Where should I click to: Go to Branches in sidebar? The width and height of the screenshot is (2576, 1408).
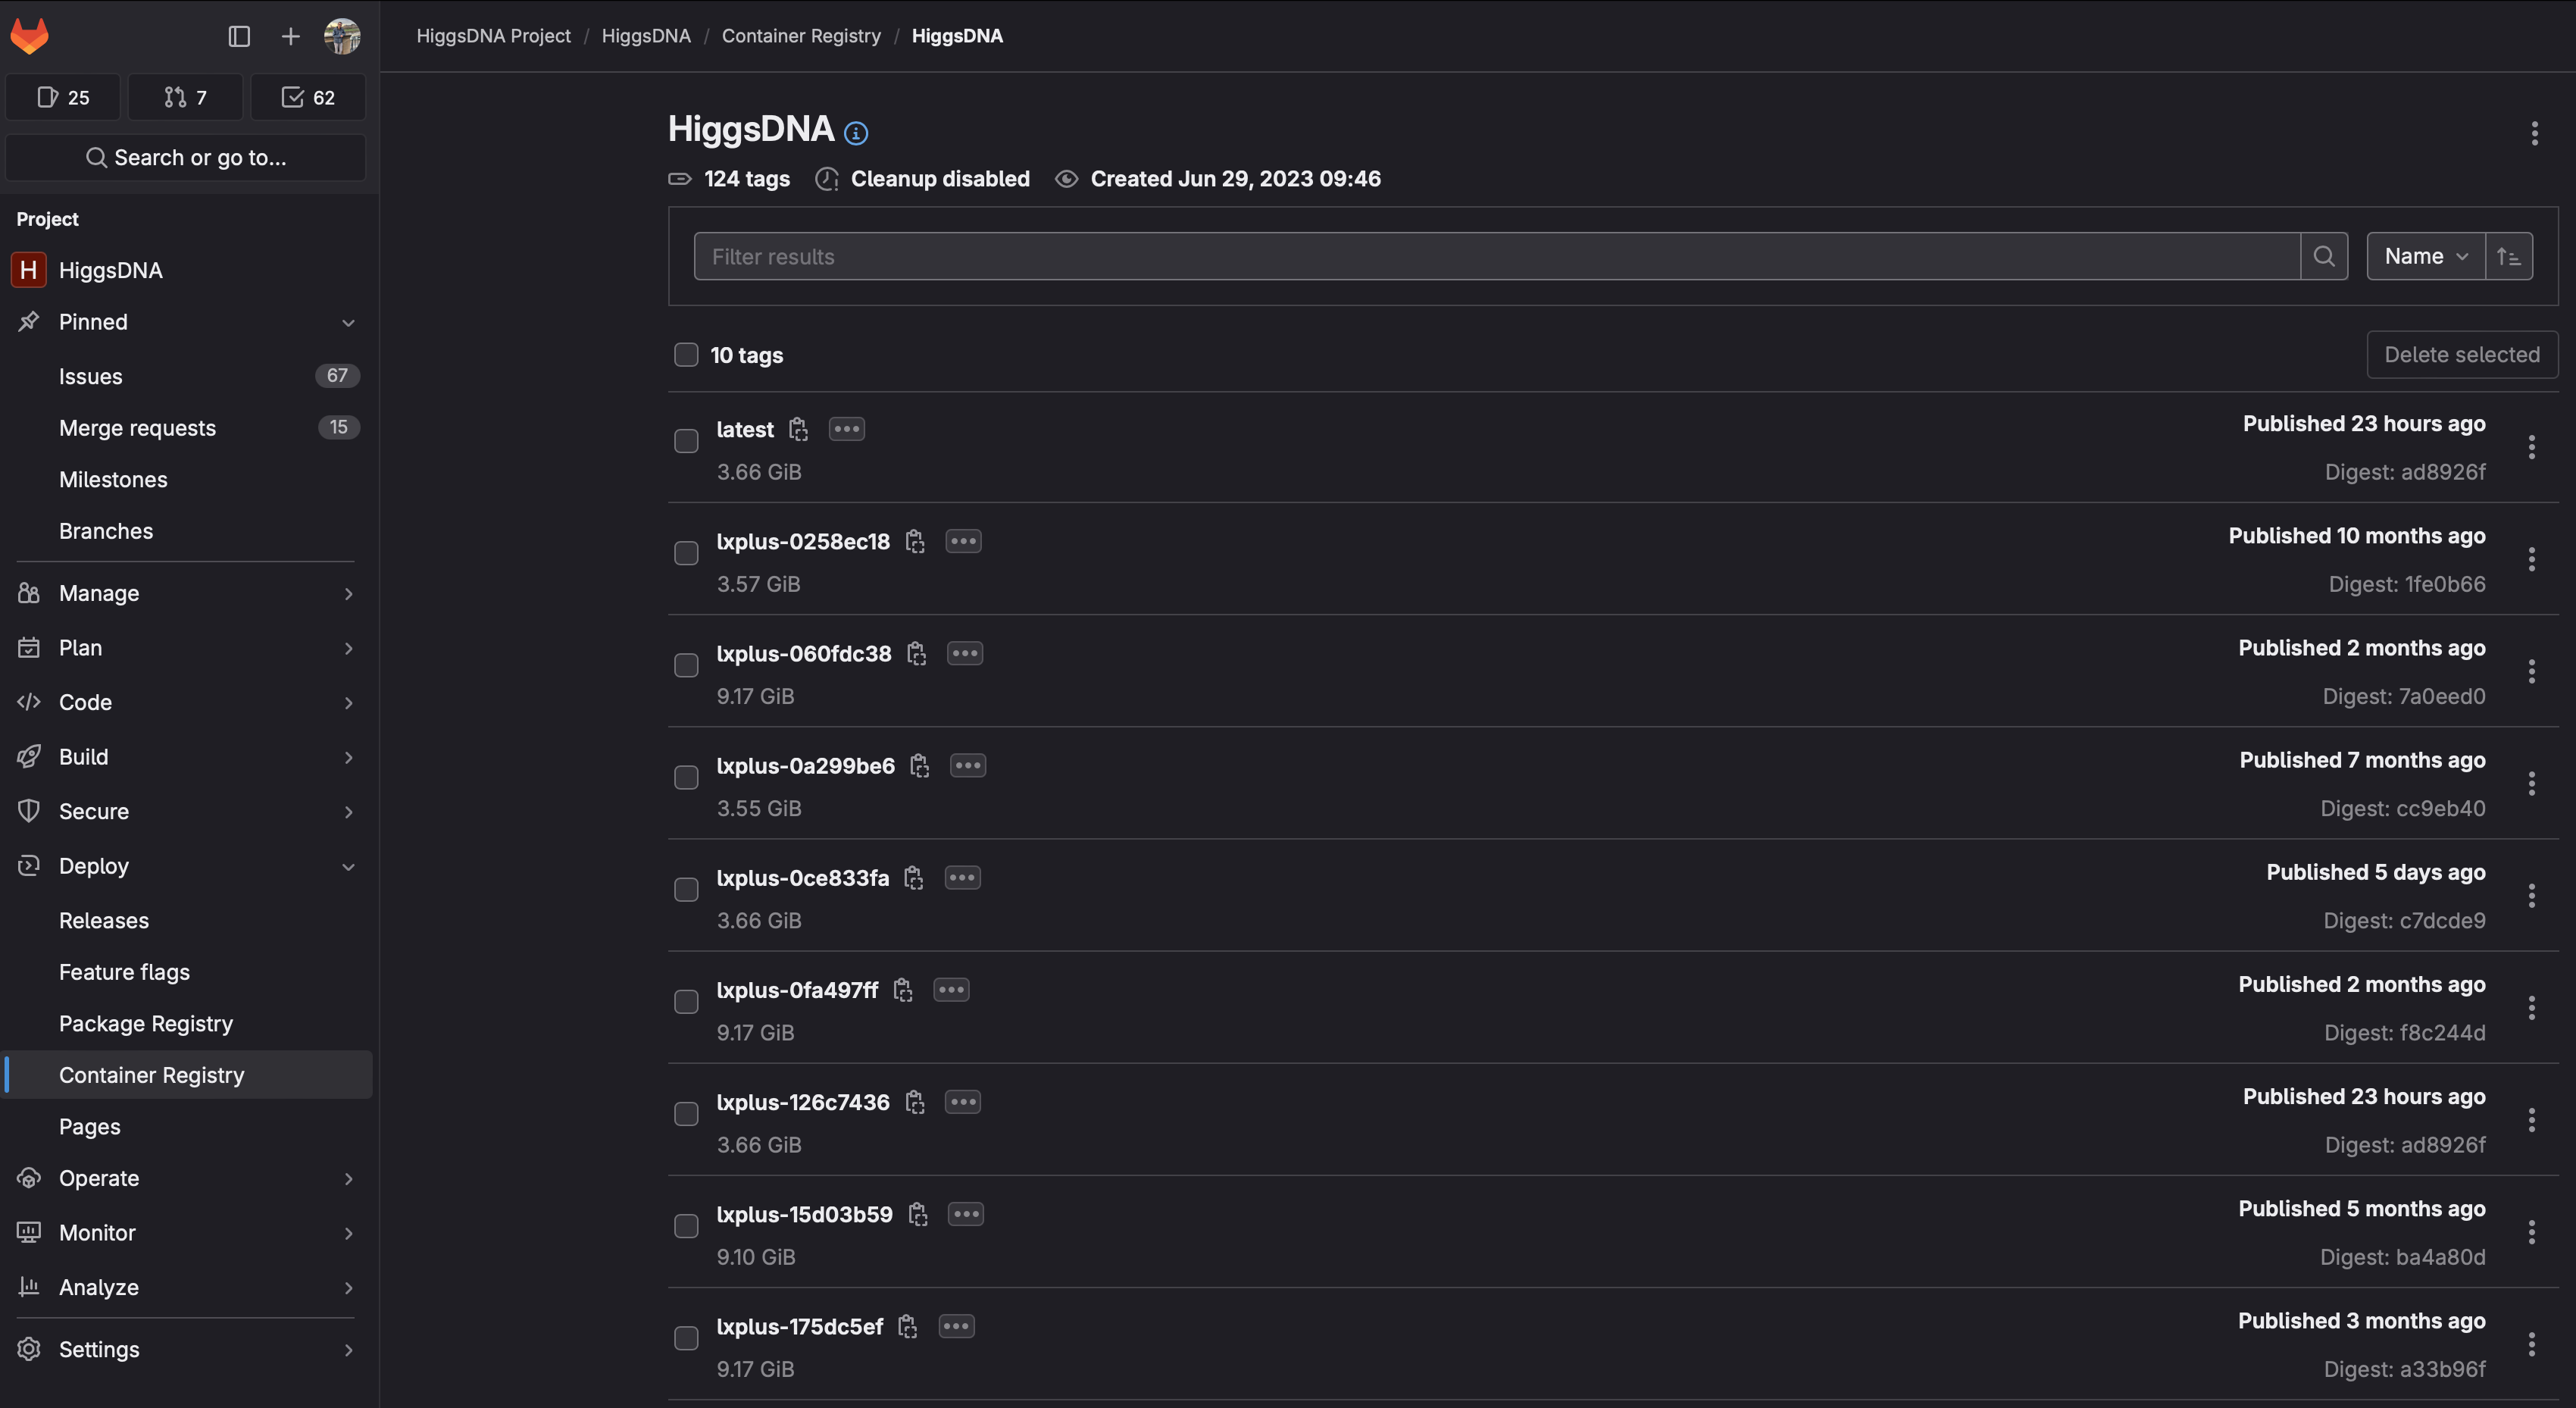[186, 530]
